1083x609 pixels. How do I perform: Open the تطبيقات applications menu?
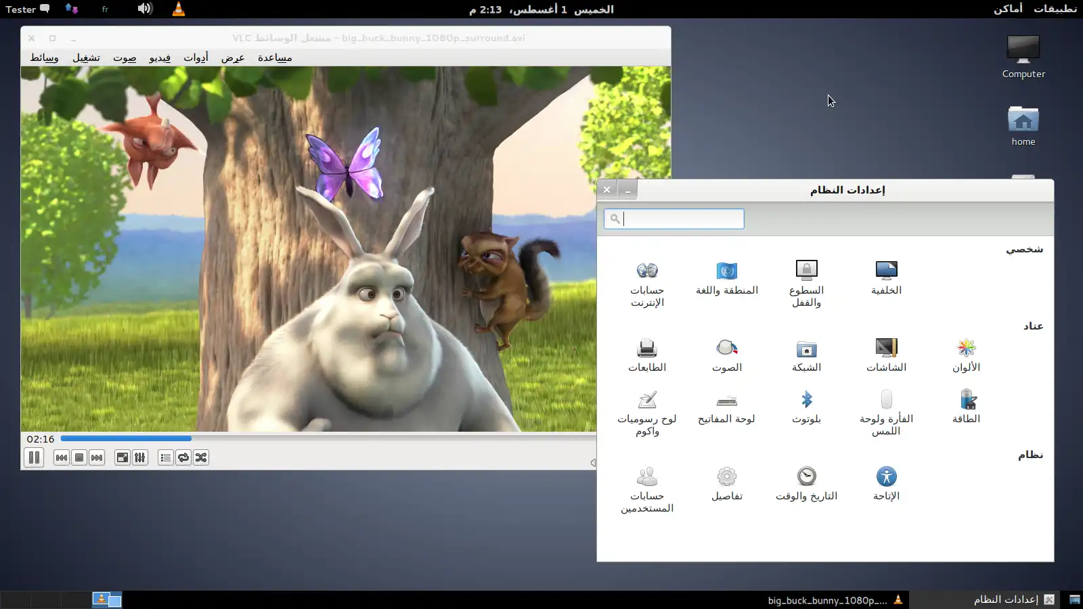tap(1055, 9)
